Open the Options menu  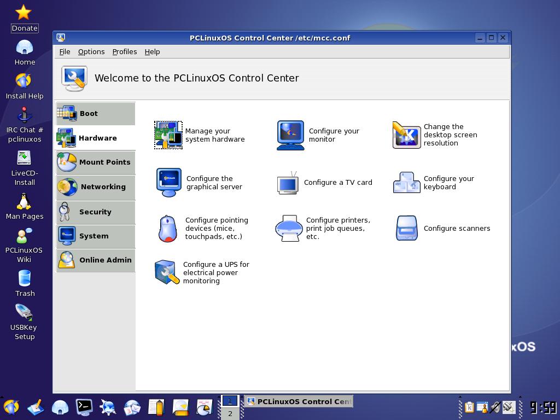[91, 52]
